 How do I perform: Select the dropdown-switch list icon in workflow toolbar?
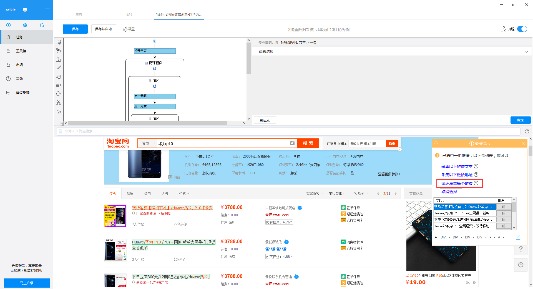point(58,85)
